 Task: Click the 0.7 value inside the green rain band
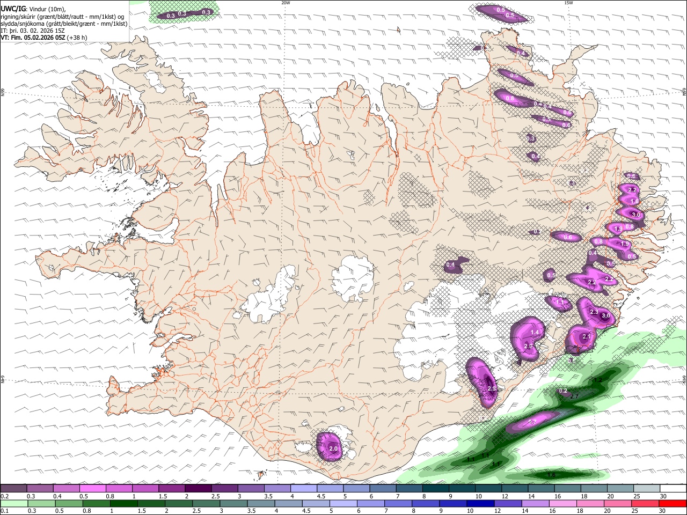533,422
